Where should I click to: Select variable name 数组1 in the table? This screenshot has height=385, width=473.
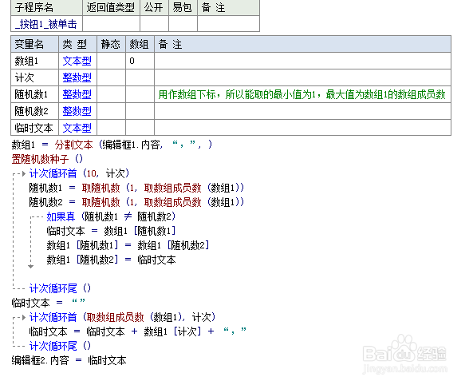point(26,61)
